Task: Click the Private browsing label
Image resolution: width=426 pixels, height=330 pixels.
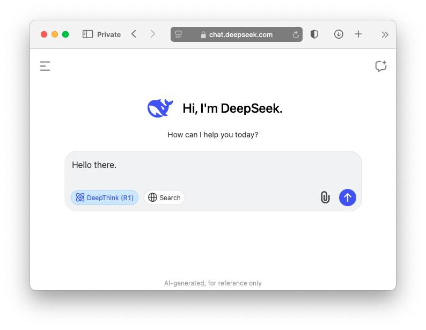Action: tap(109, 34)
